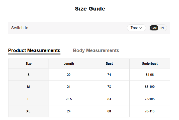Click the 22.5 length value for L
Screen dimensions: 179x120
(x=69, y=99)
